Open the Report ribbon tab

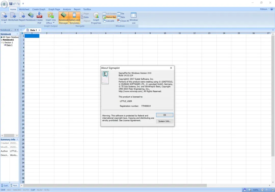coord(77,9)
